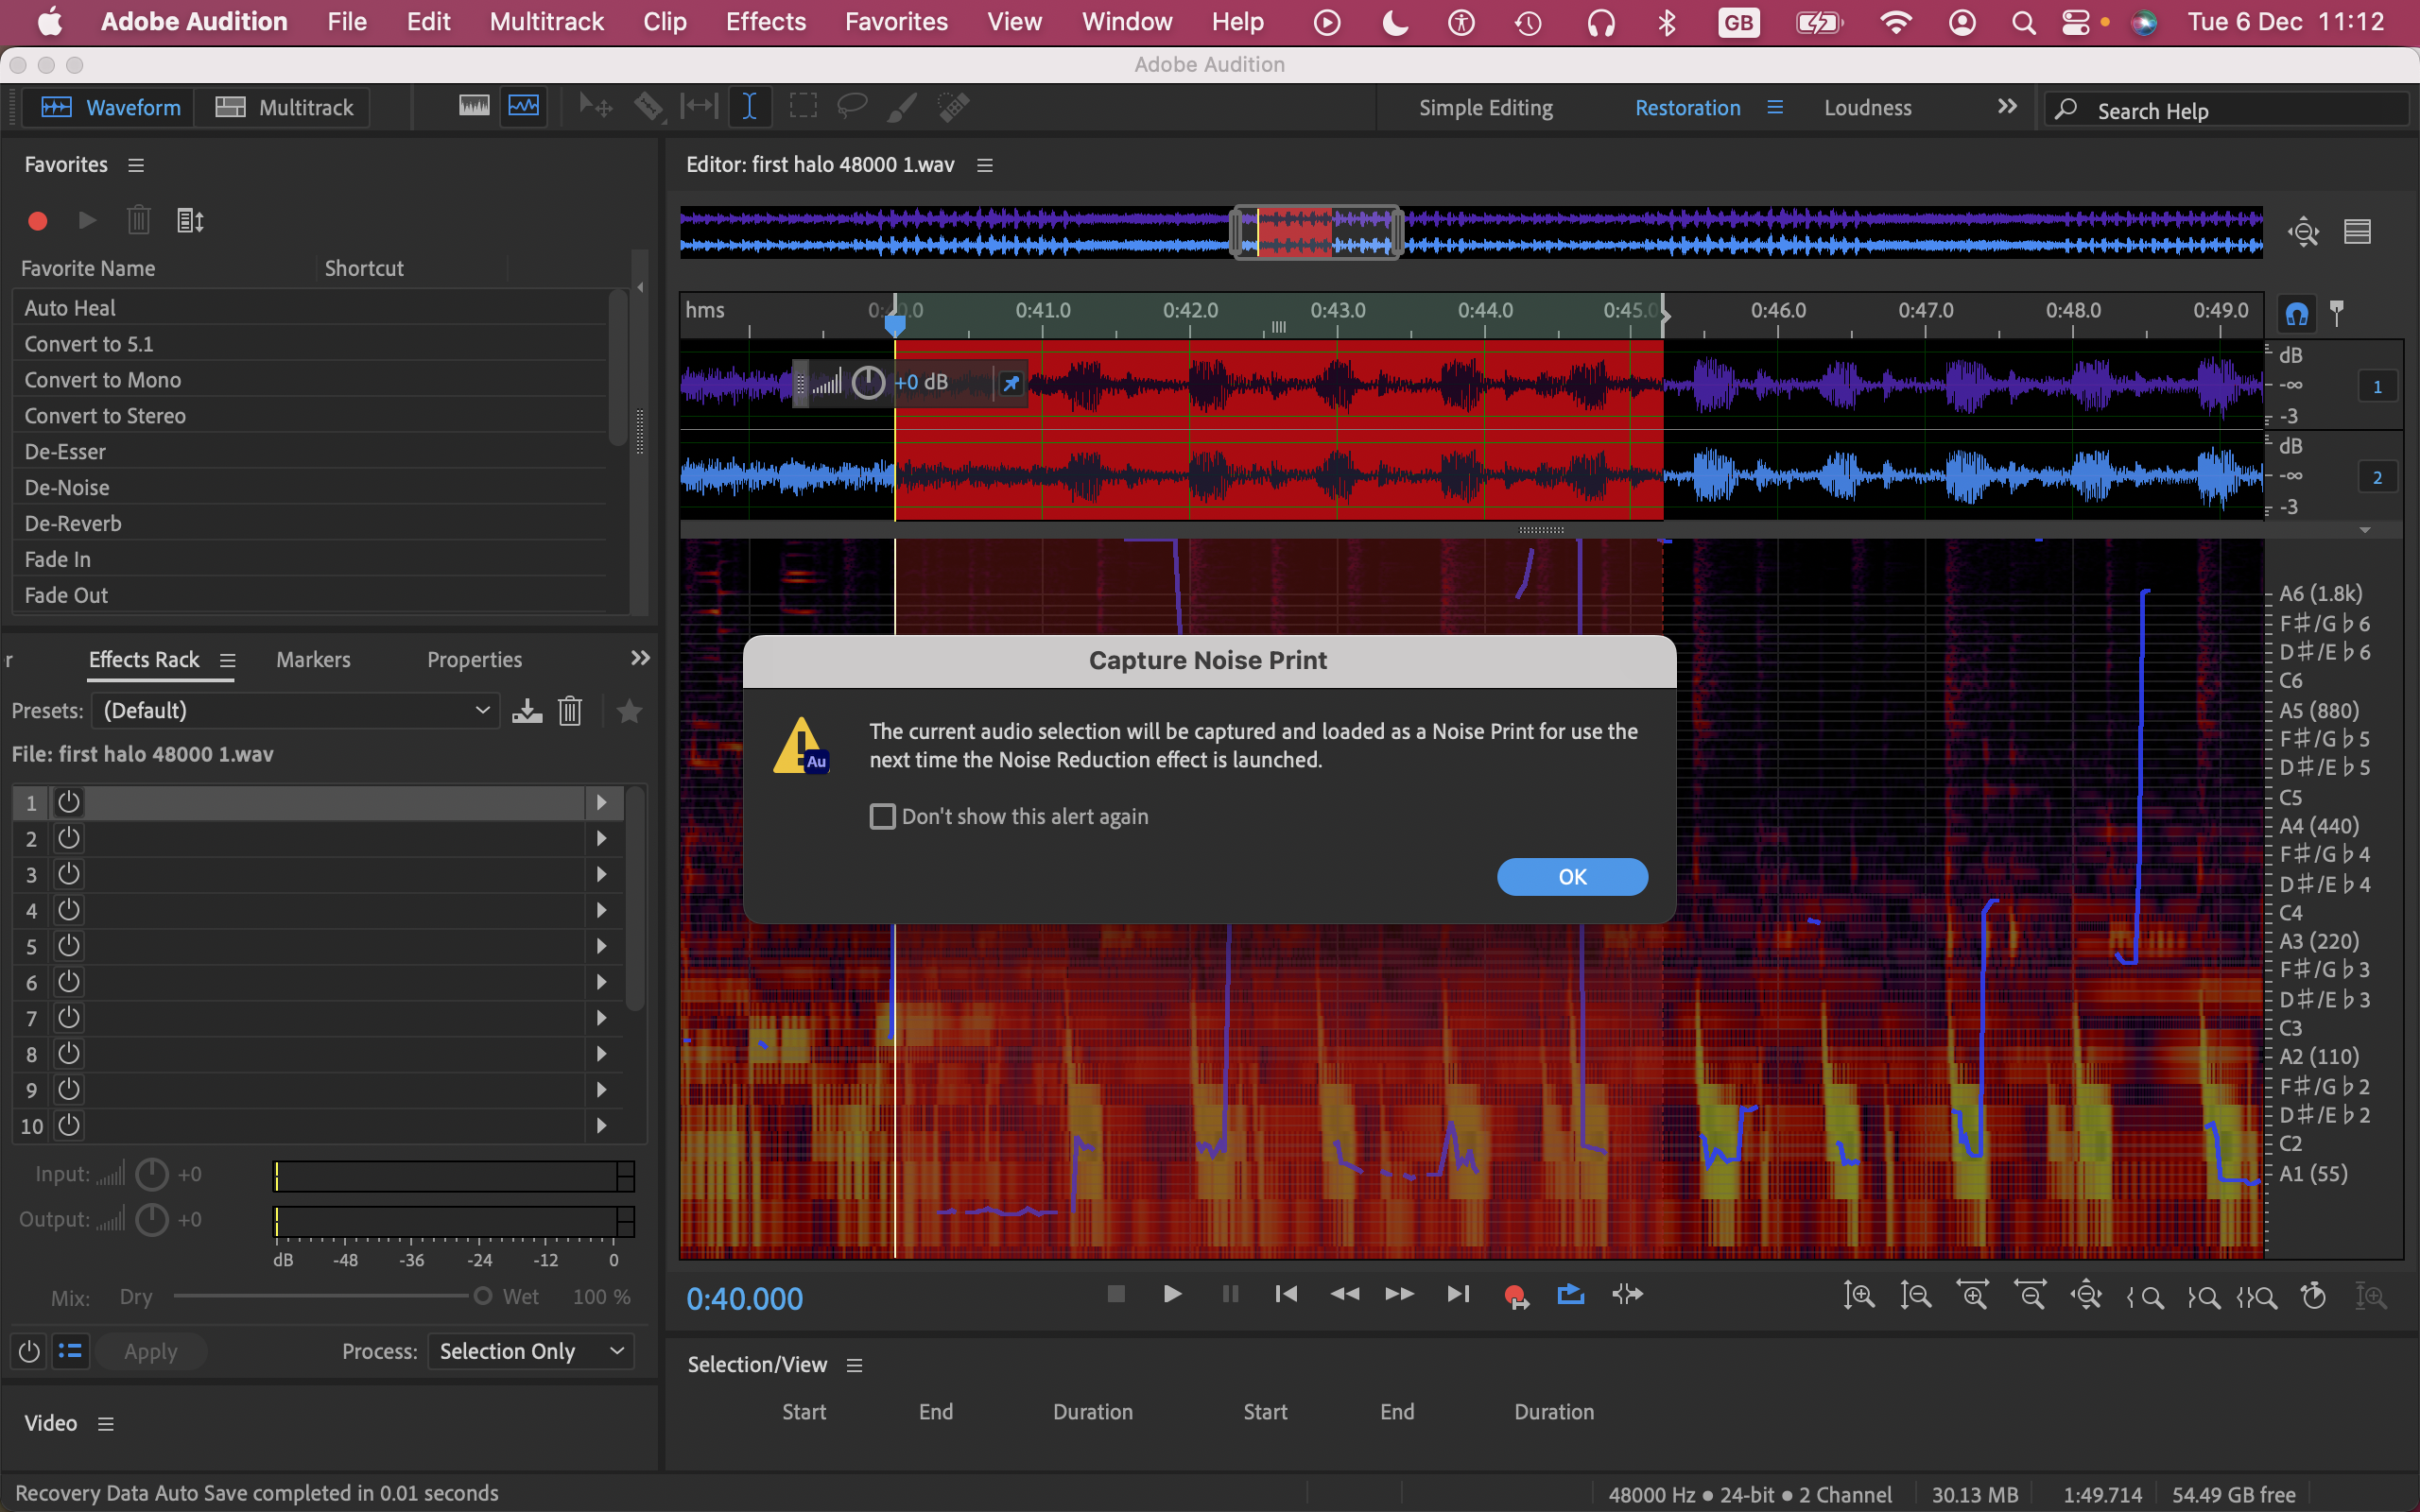
Task: Toggle the spectral pitch display
Action: (524, 106)
